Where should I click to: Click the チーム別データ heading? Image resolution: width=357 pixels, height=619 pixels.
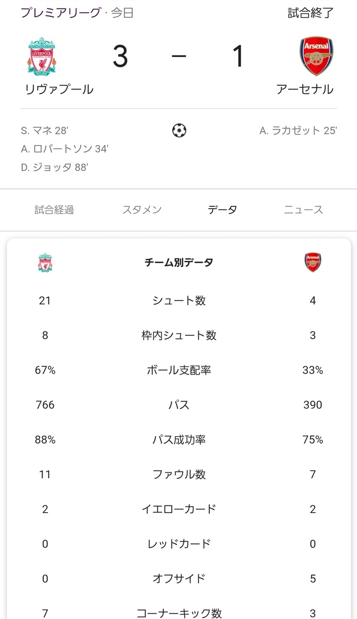(x=178, y=262)
